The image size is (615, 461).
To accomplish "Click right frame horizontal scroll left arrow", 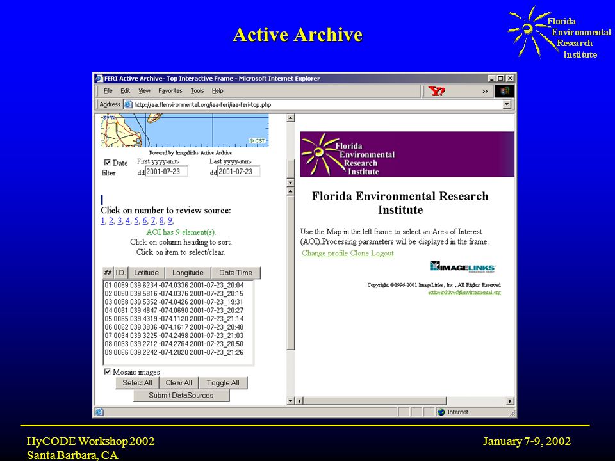I will tap(300, 401).
